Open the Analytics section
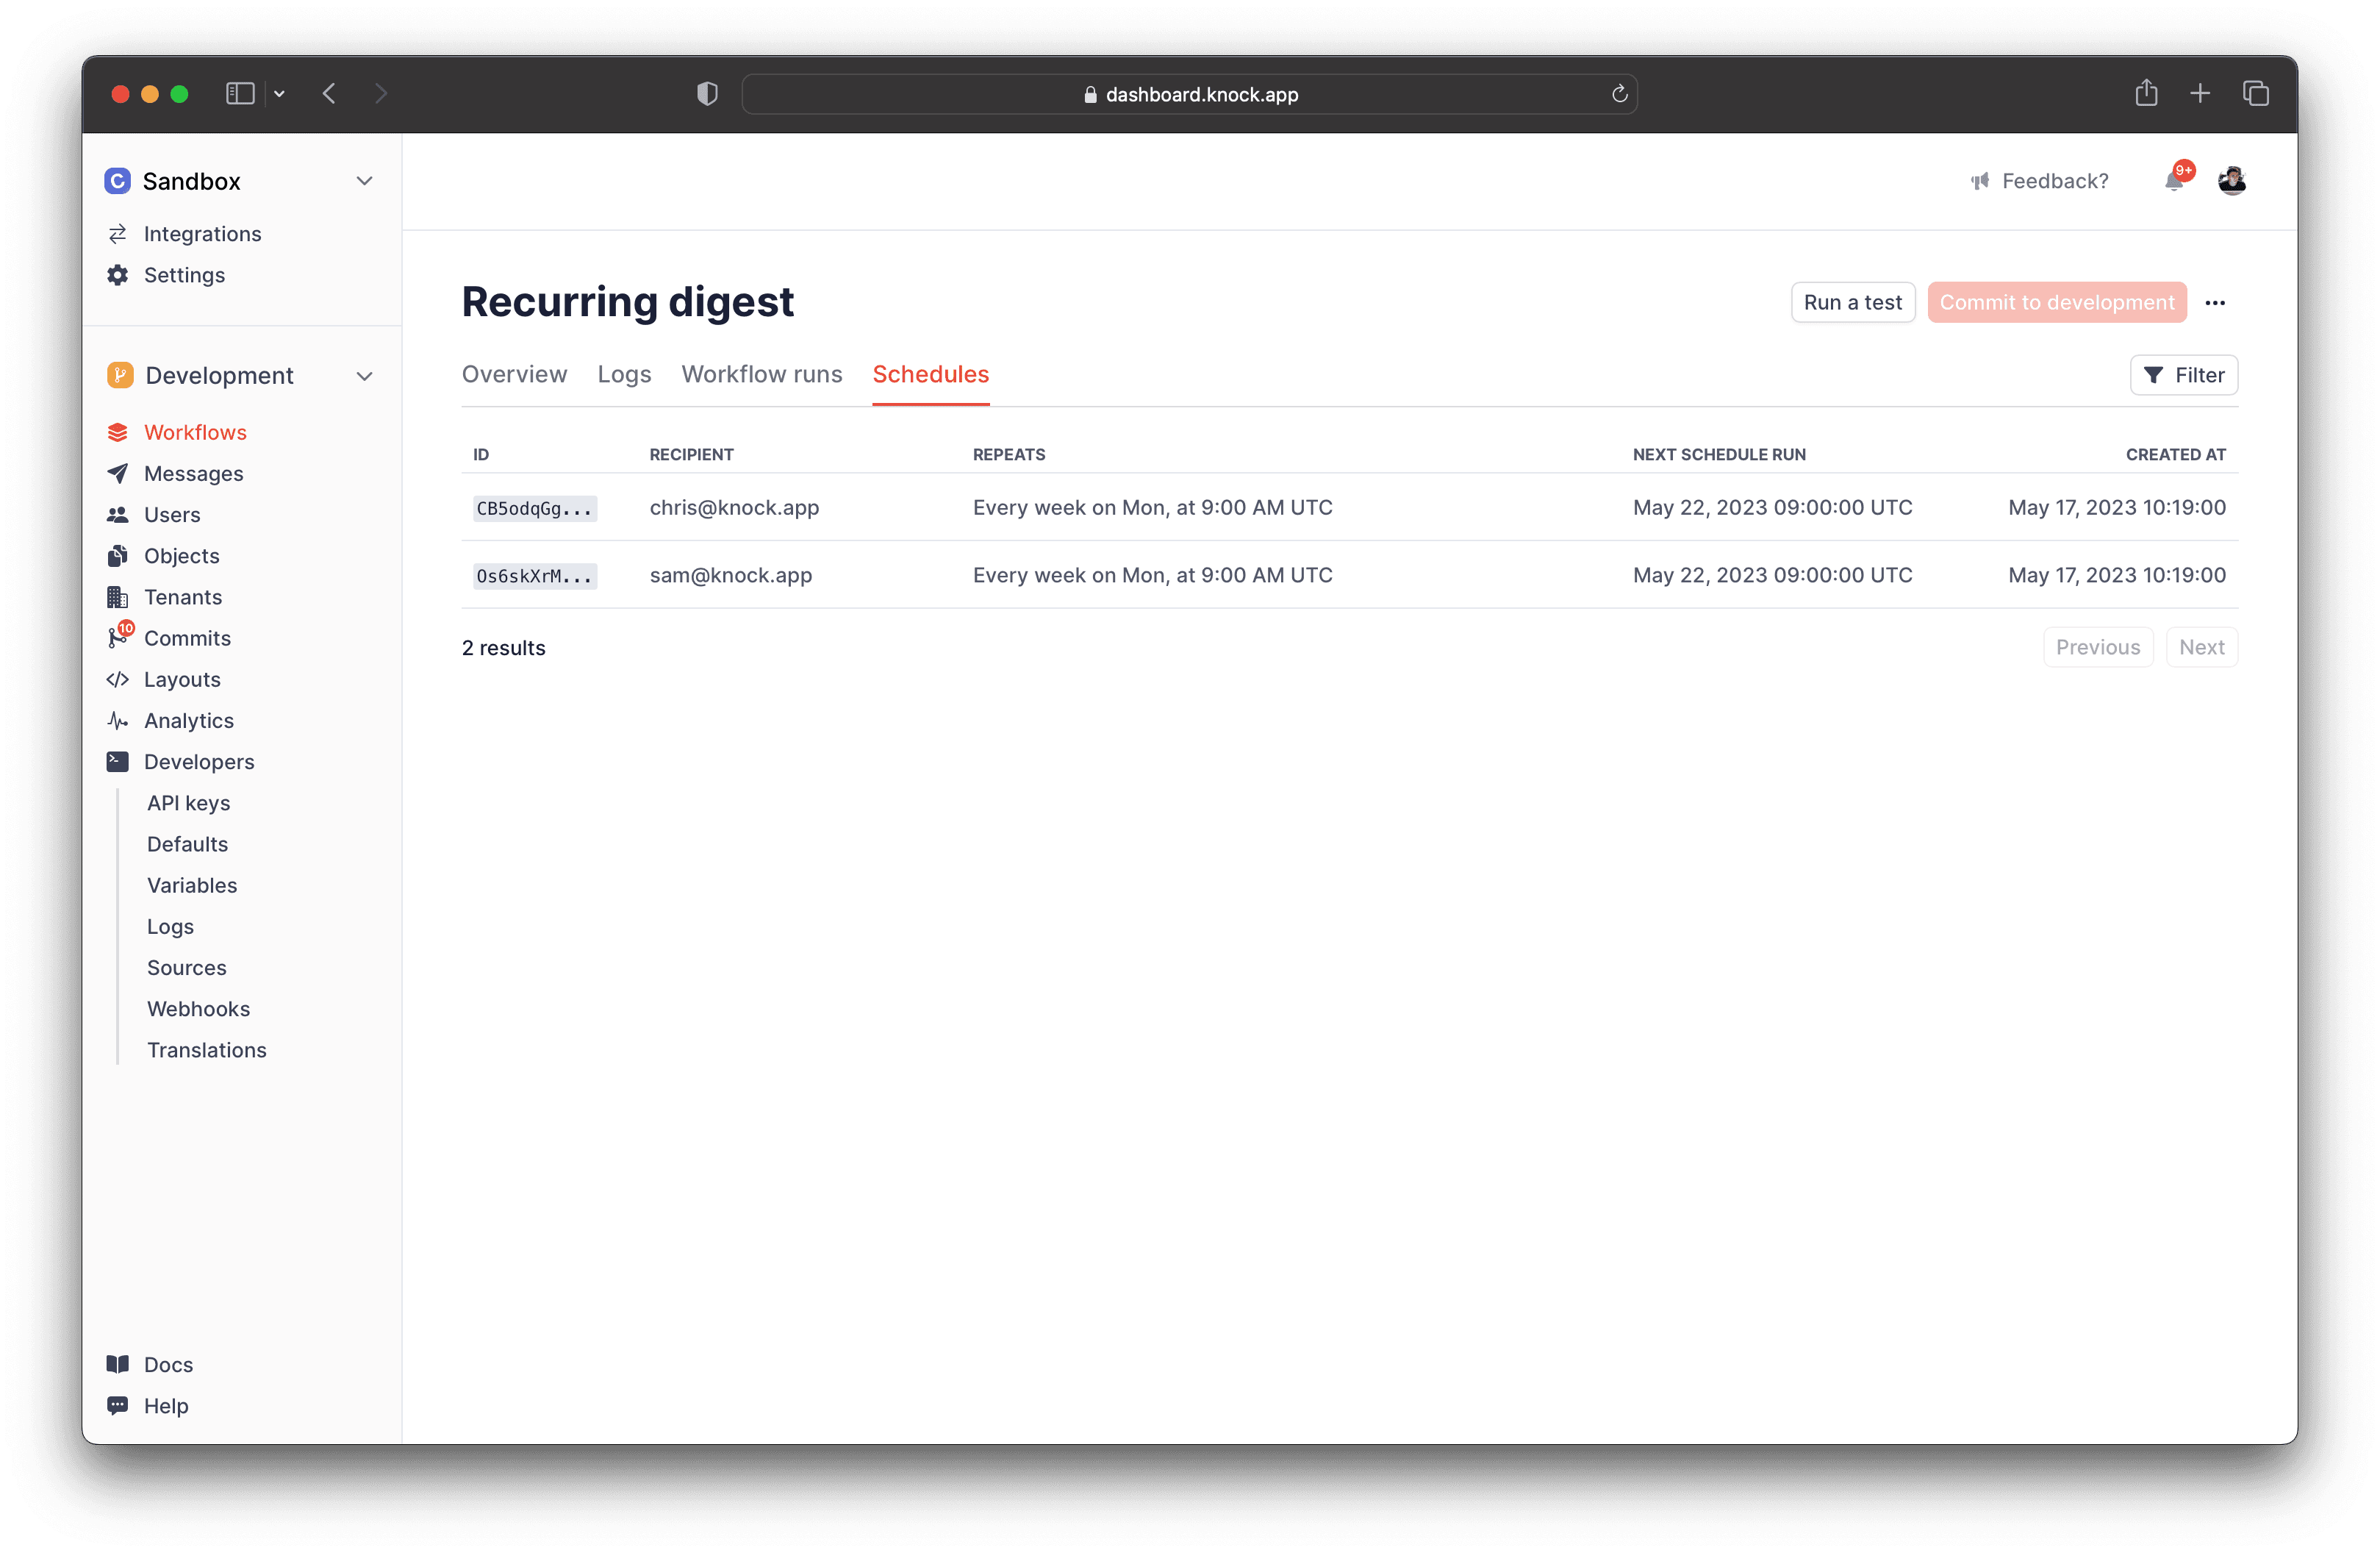 (x=189, y=719)
